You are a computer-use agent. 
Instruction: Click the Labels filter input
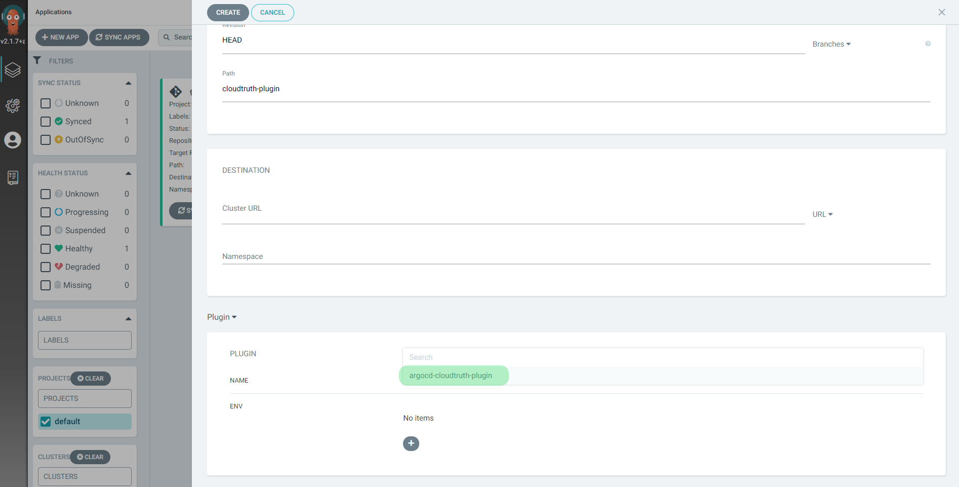coord(85,341)
